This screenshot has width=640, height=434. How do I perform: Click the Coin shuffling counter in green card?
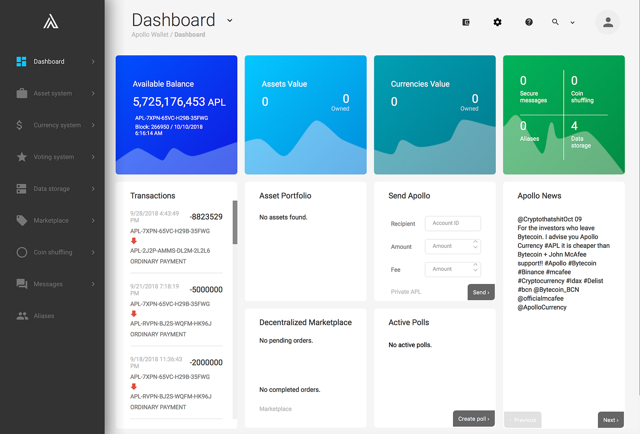pos(582,90)
